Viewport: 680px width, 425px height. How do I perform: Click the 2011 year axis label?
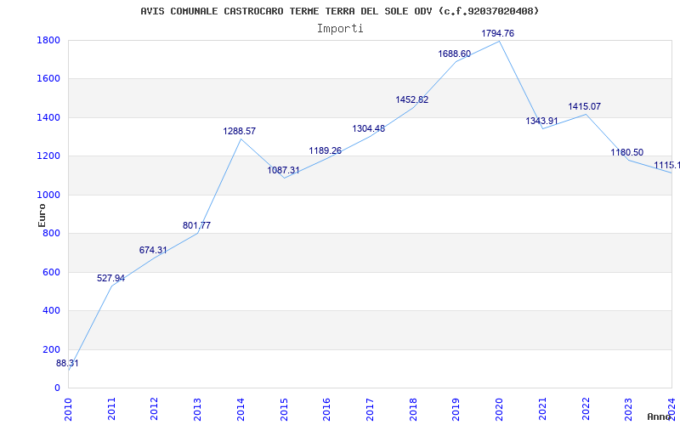tap(111, 409)
